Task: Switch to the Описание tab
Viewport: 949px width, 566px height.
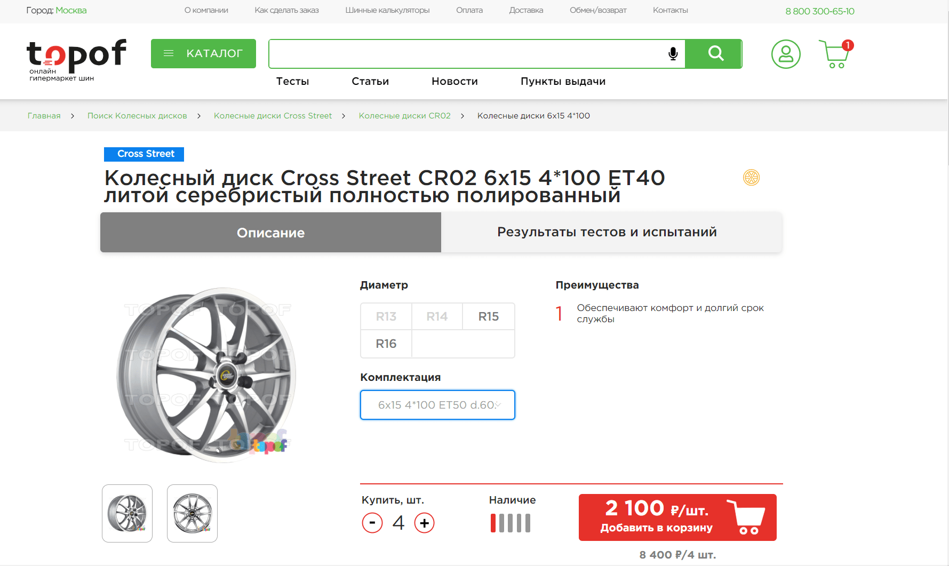Action: pos(270,233)
